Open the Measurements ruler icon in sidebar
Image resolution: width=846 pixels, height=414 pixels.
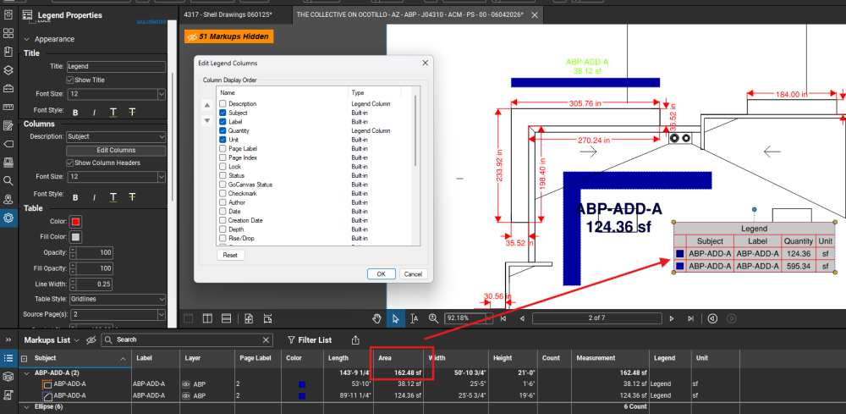pos(8,107)
